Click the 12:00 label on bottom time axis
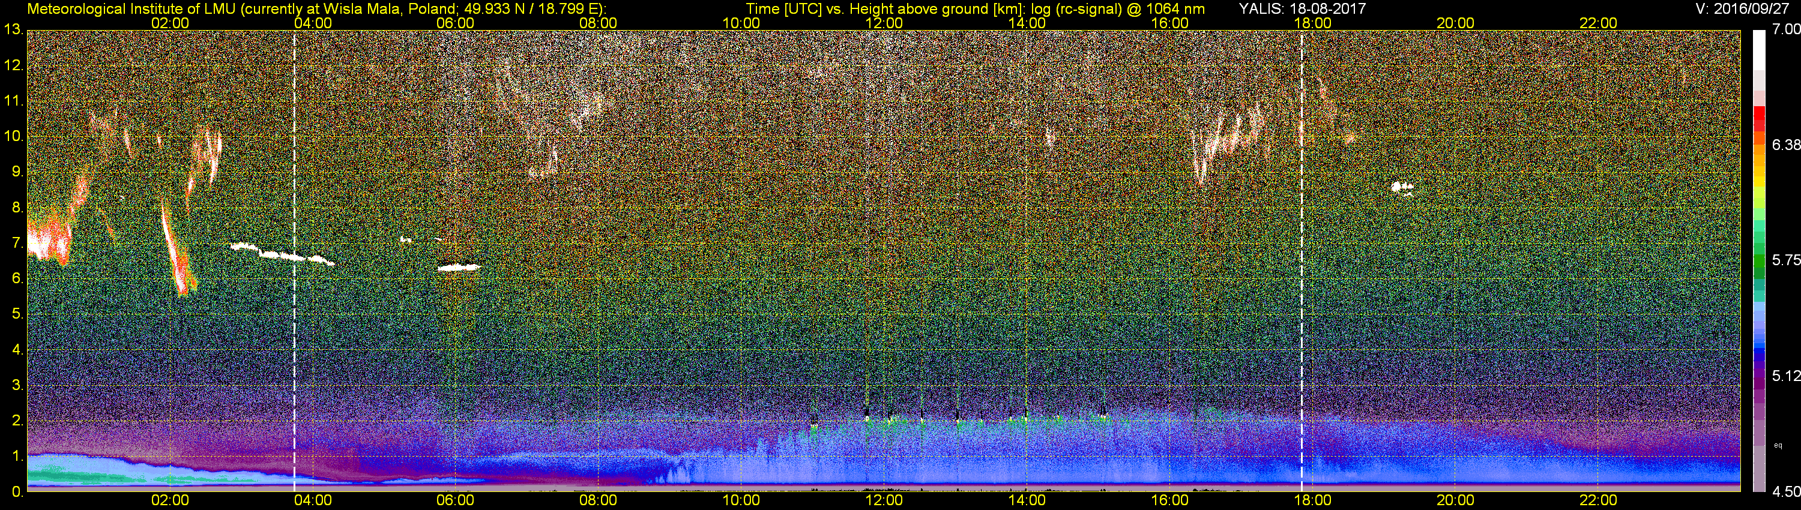 884,500
